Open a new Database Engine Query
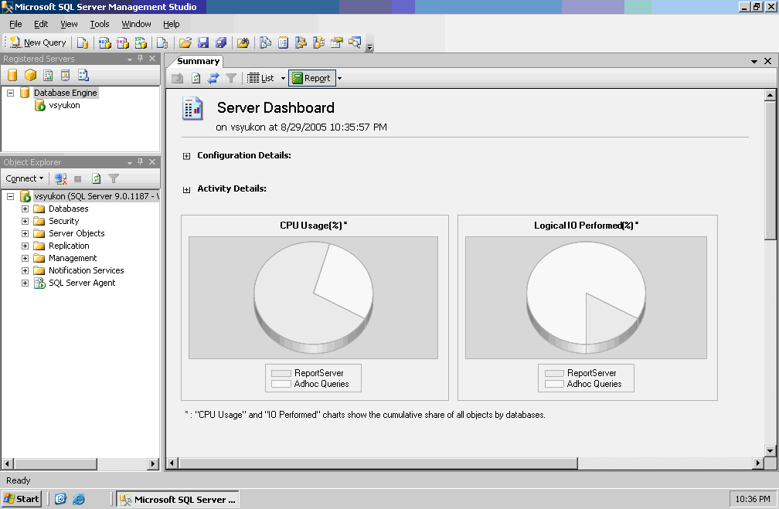 pyautogui.click(x=83, y=42)
